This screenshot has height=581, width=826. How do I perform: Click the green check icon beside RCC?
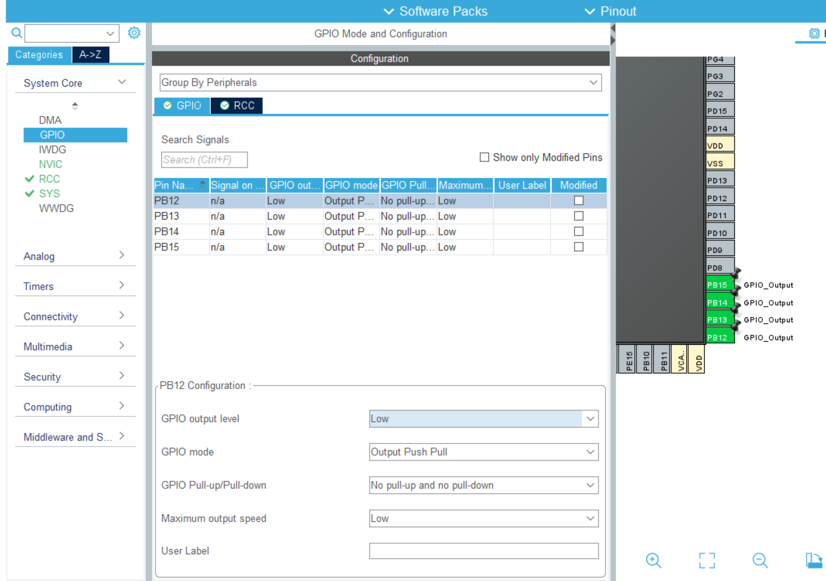point(29,179)
